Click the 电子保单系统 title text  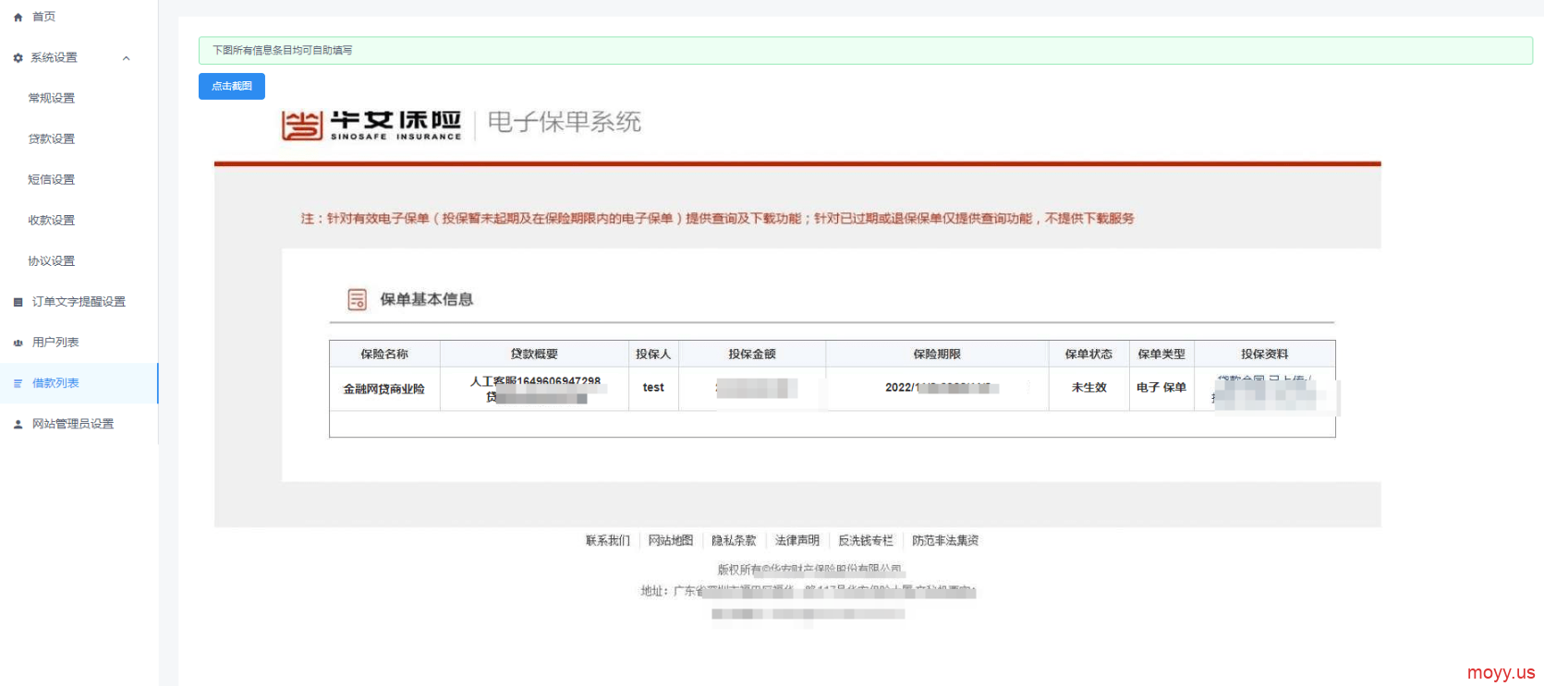pos(564,122)
